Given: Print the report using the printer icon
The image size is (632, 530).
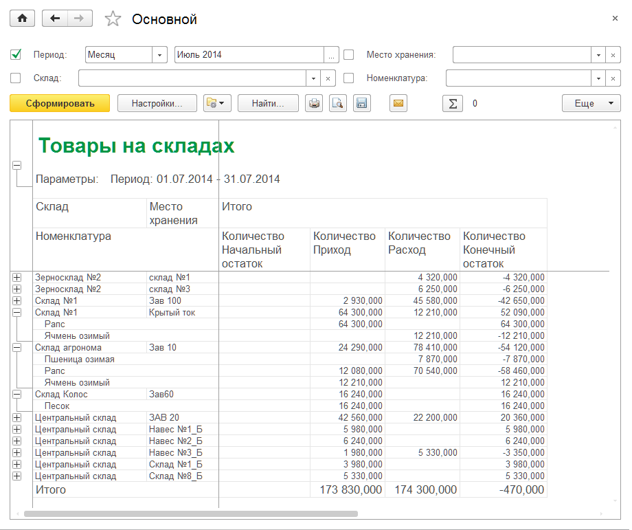Looking at the screenshot, I should tap(314, 103).
